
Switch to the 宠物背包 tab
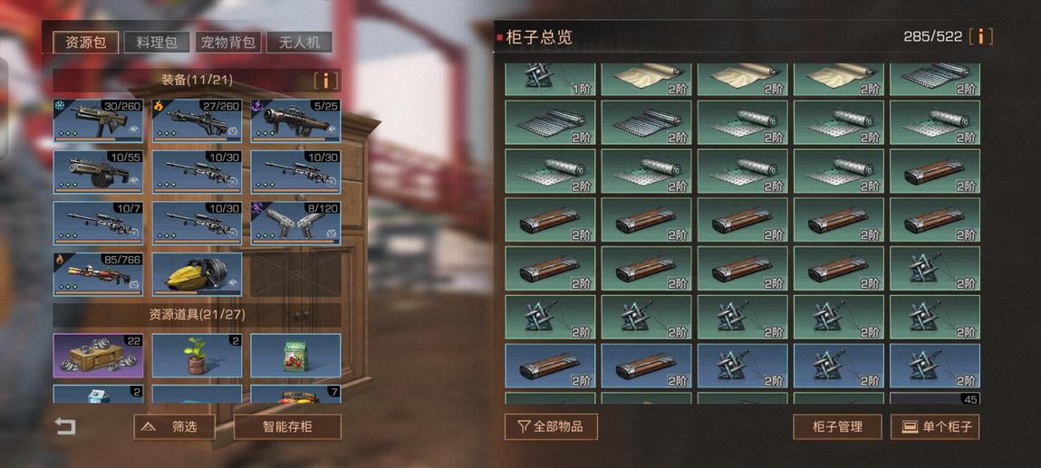click(x=228, y=43)
